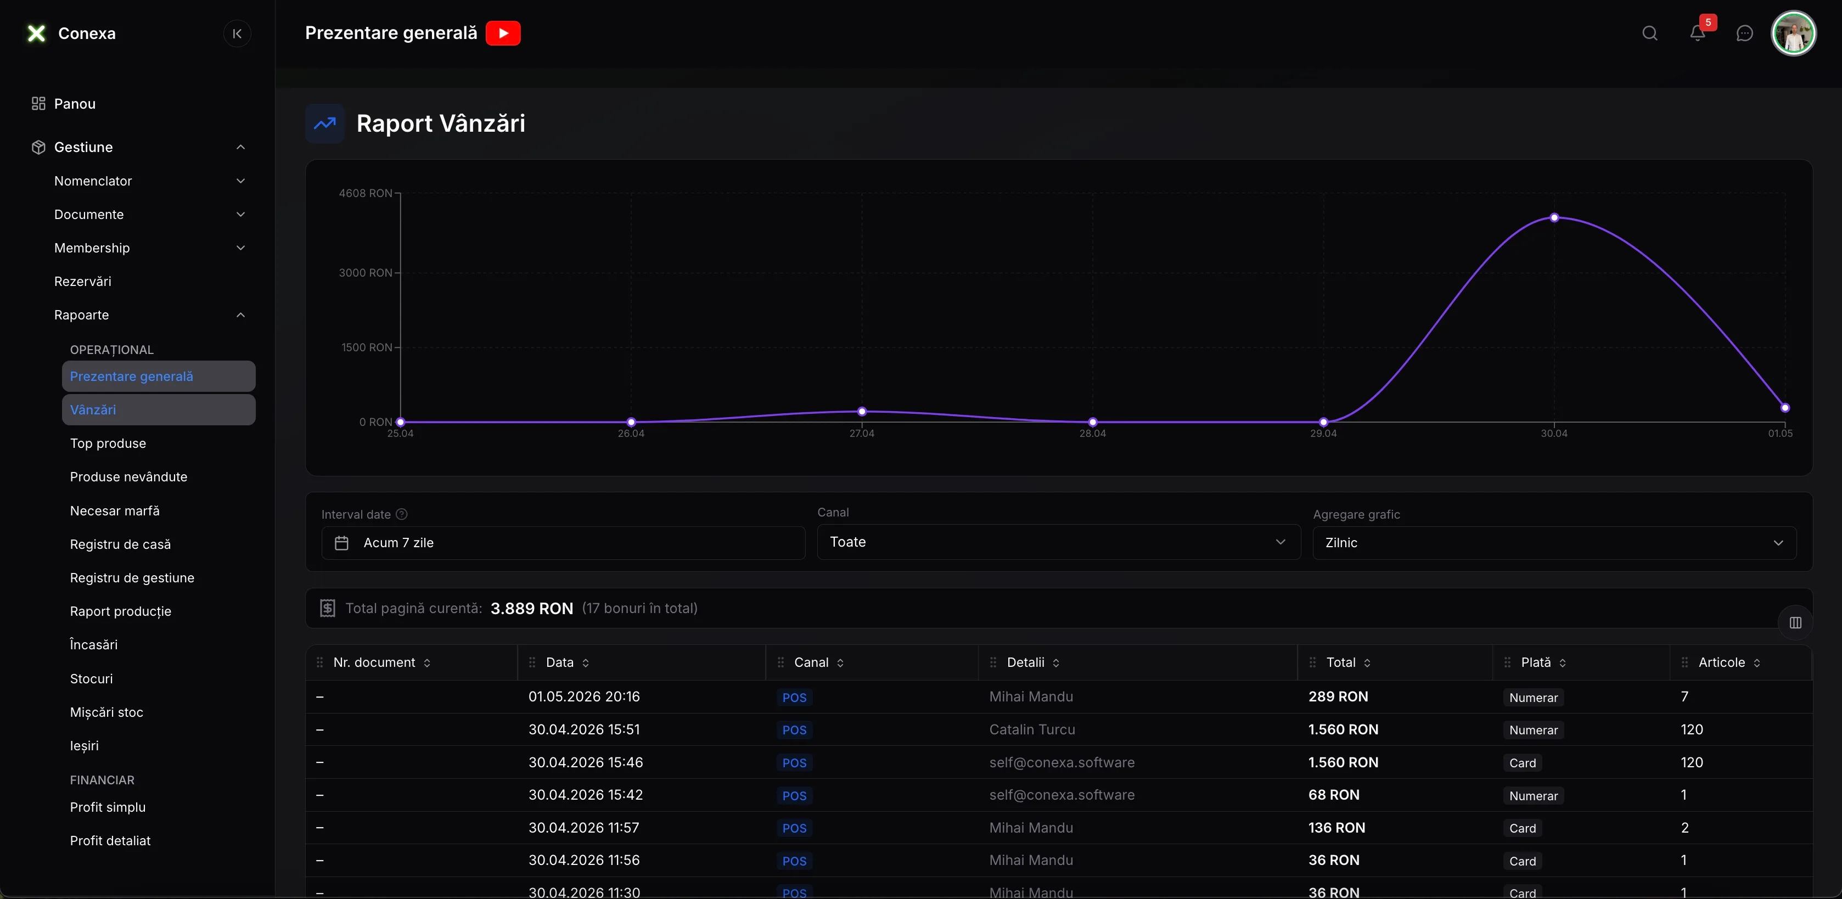Click the Conexa logo icon

[x=36, y=33]
